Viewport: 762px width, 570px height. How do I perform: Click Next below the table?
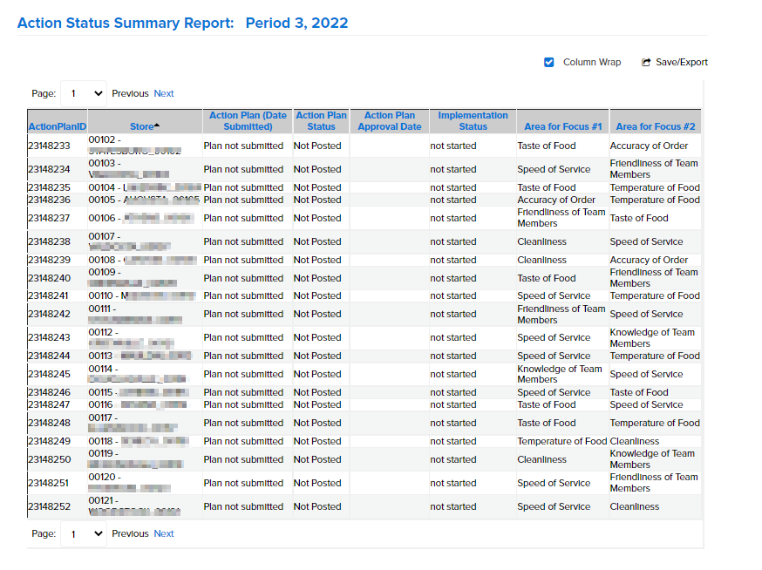163,533
